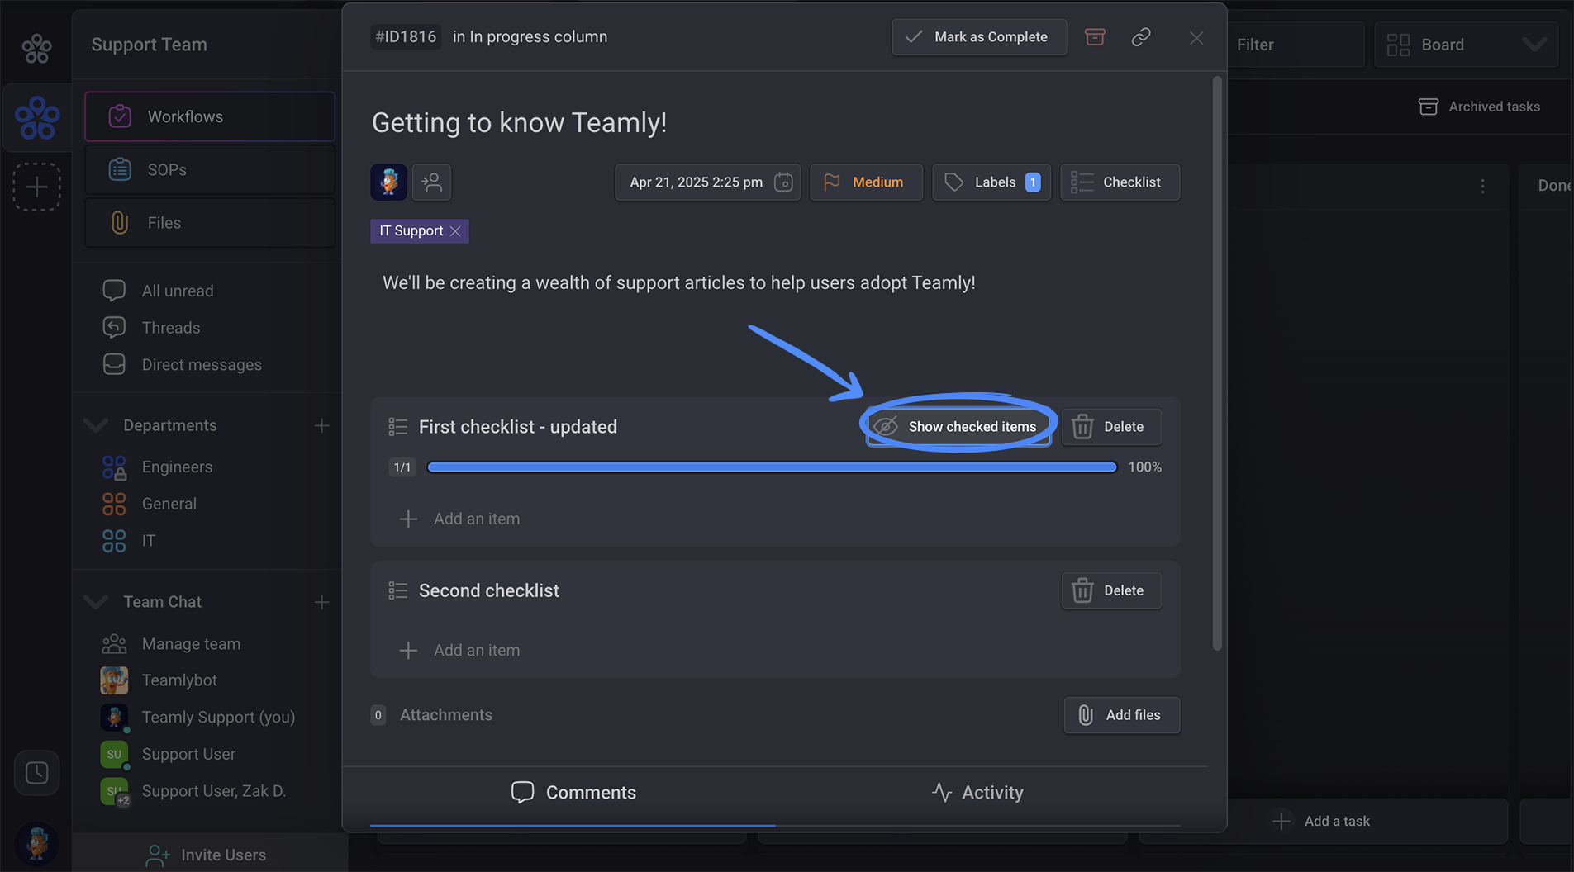The width and height of the screenshot is (1574, 872).
Task: Toggle Show checked items
Action: (958, 427)
